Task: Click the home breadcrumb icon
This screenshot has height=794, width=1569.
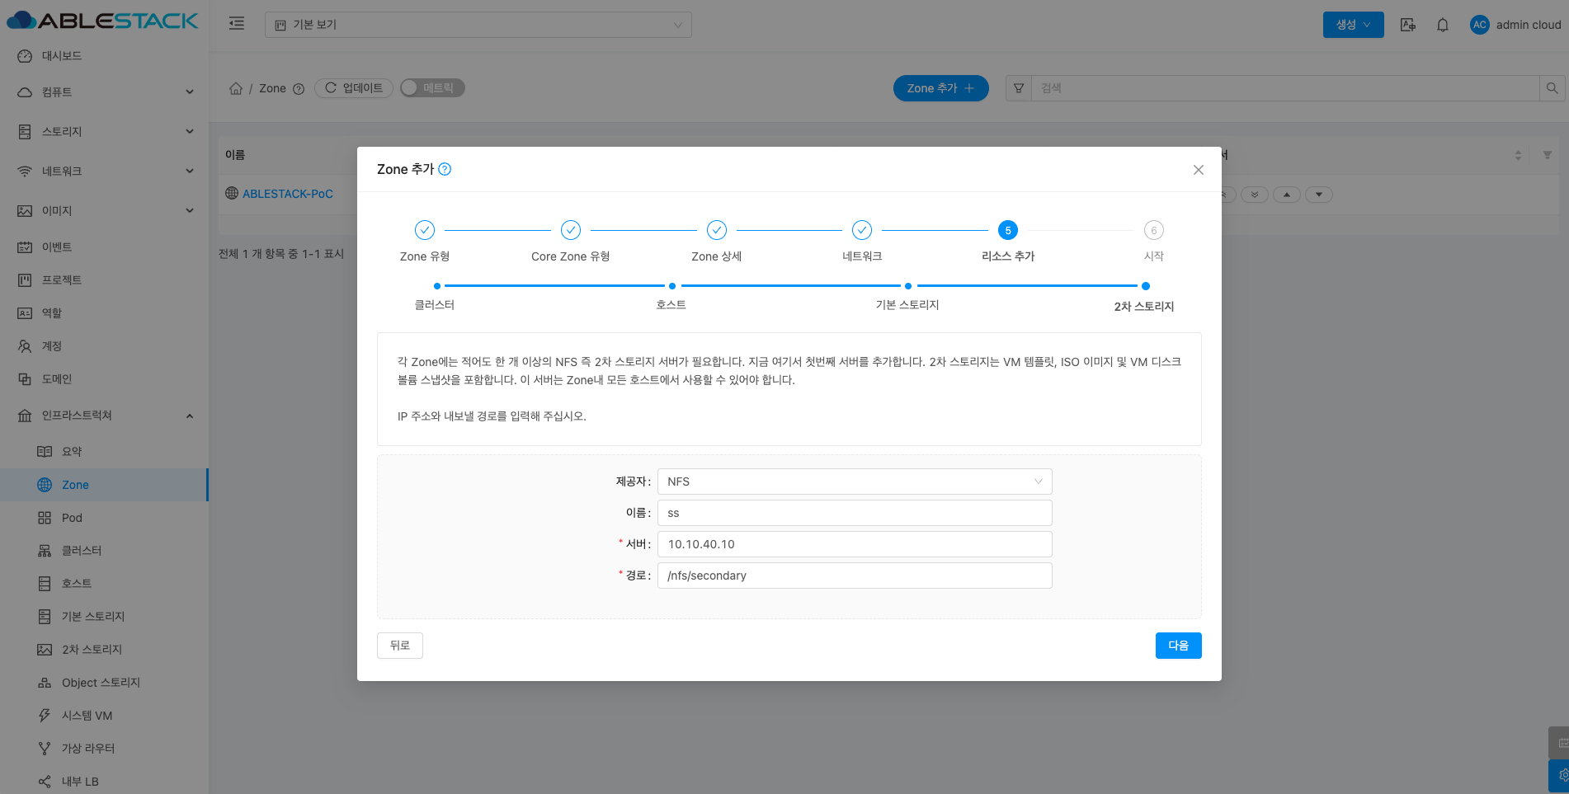Action: coord(236,88)
